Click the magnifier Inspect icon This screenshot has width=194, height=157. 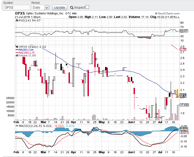click(x=72, y=8)
